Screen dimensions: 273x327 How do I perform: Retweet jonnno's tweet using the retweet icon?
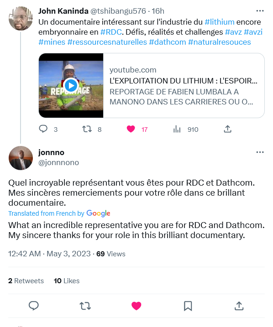coord(85,306)
